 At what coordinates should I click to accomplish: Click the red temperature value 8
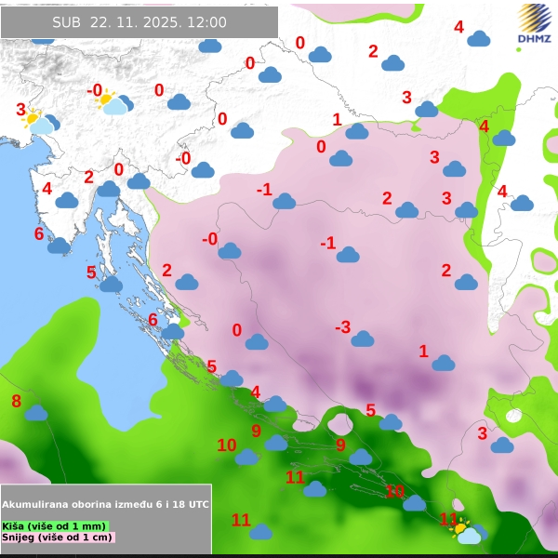click(16, 402)
